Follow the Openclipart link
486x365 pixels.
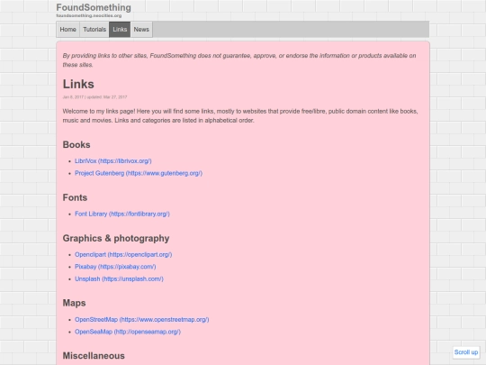point(123,254)
